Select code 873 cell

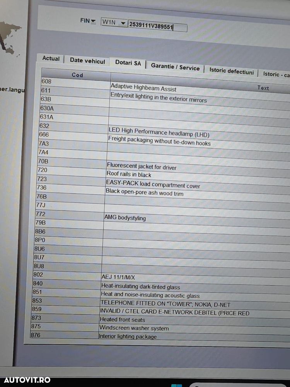pyautogui.click(x=65, y=319)
